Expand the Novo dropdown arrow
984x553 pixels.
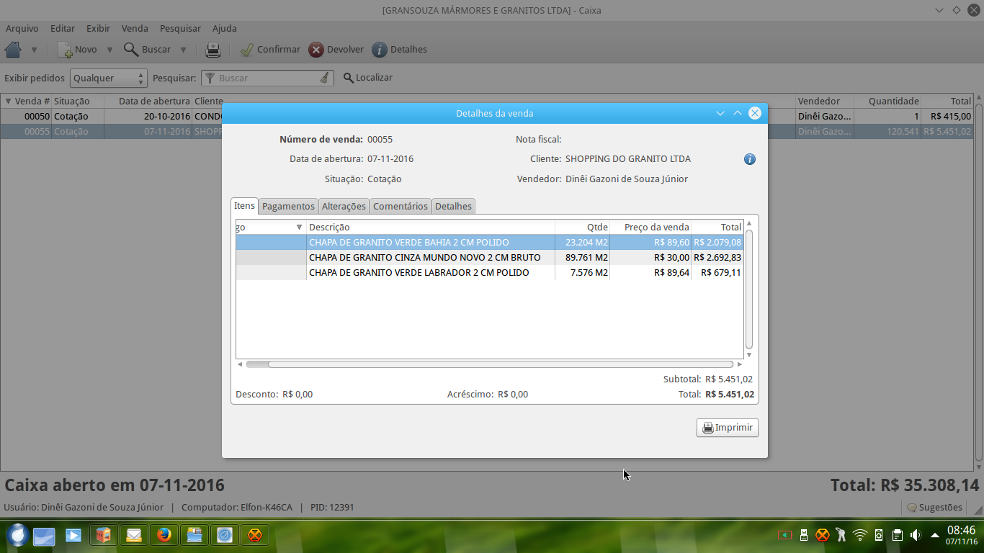(109, 50)
